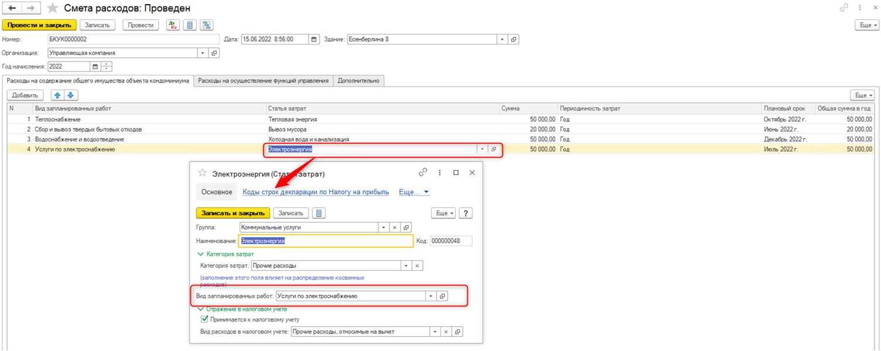Open Расходы на осуществление функций управления tab
The image size is (881, 351).
pos(263,81)
